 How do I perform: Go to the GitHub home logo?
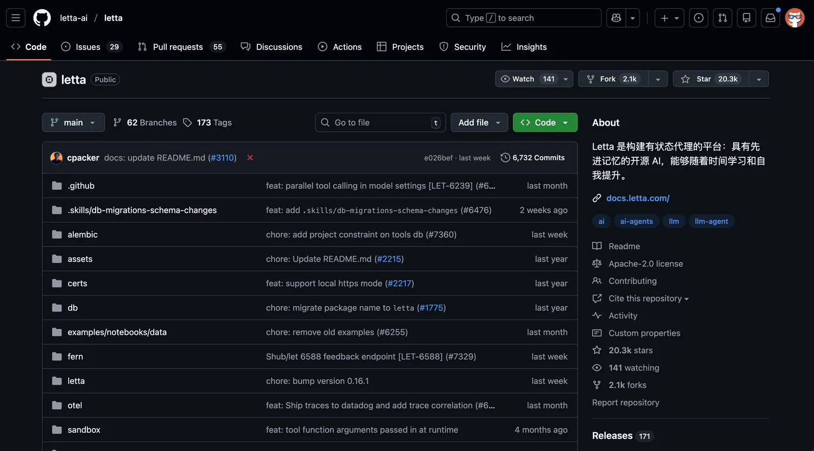[x=42, y=18]
